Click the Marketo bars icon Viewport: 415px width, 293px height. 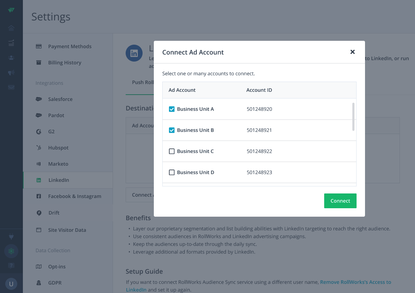click(39, 164)
